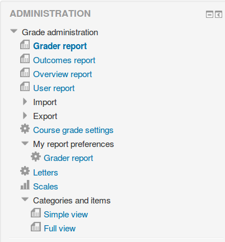This screenshot has height=242, width=225.
Task: Click the Full view grid icon
Action: 36,227
